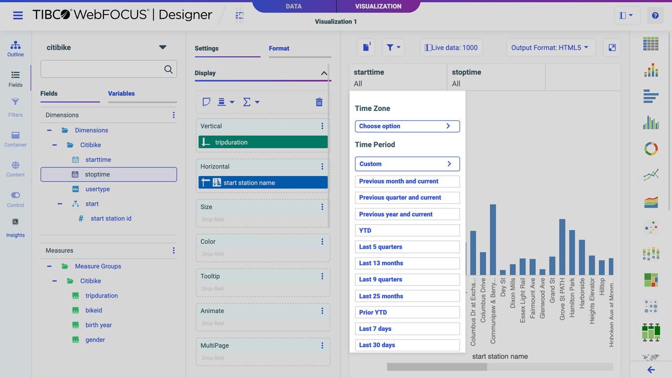Viewport: 672px width, 378px height.
Task: Click the swap axes icon in Display toolbar
Action: [x=206, y=102]
